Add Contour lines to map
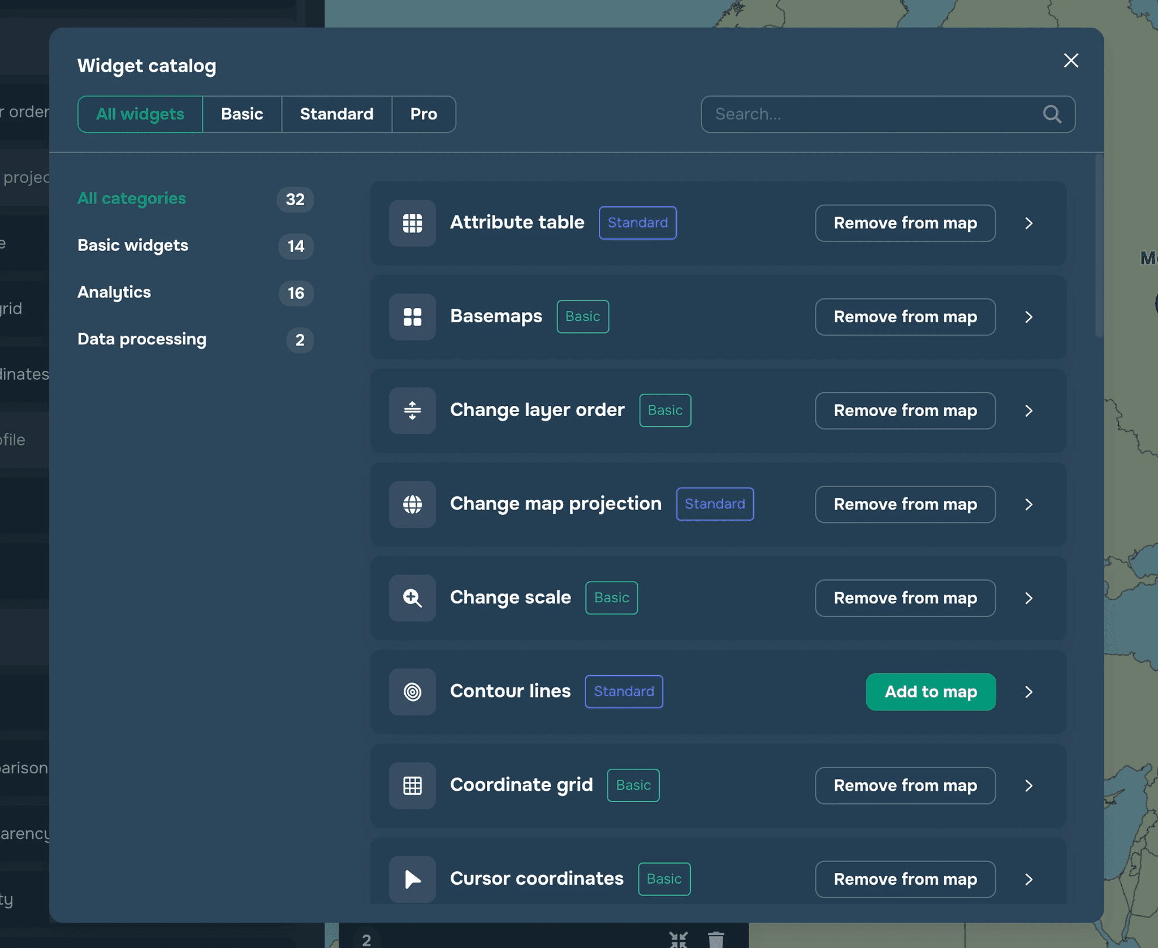 coord(931,692)
